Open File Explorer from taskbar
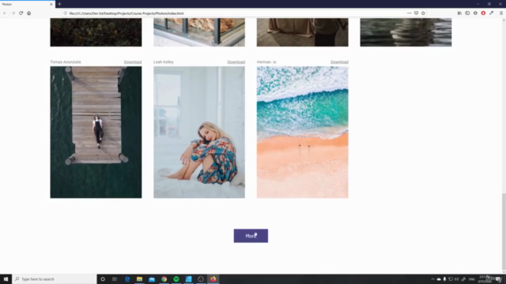506x284 pixels. (139, 278)
